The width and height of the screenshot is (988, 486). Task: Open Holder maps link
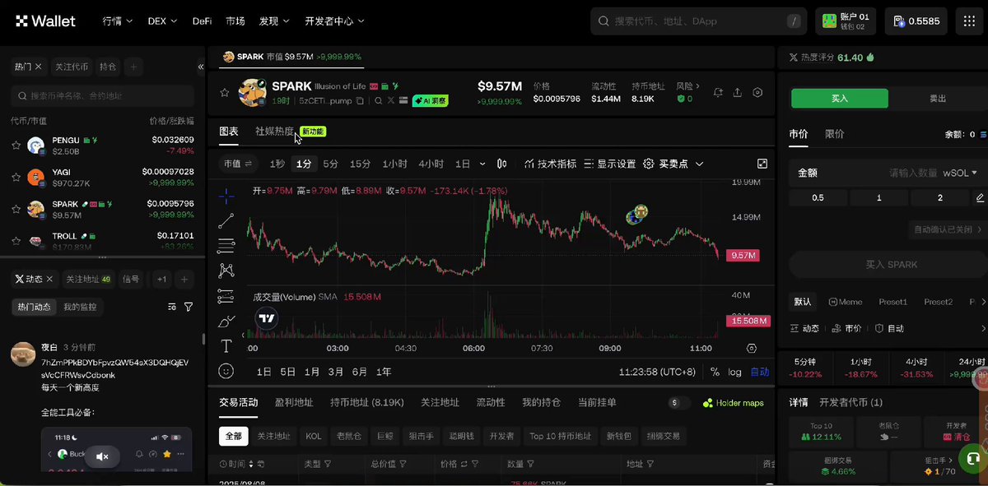pos(734,403)
